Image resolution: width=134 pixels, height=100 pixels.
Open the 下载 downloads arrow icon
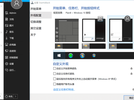tap(6, 38)
